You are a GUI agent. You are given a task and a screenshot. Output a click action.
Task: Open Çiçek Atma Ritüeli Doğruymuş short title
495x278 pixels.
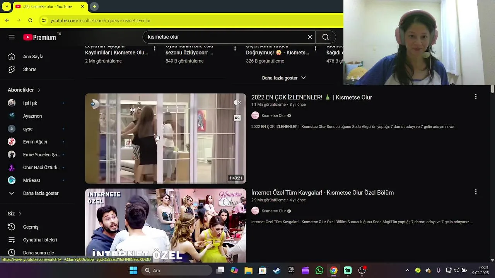point(277,49)
